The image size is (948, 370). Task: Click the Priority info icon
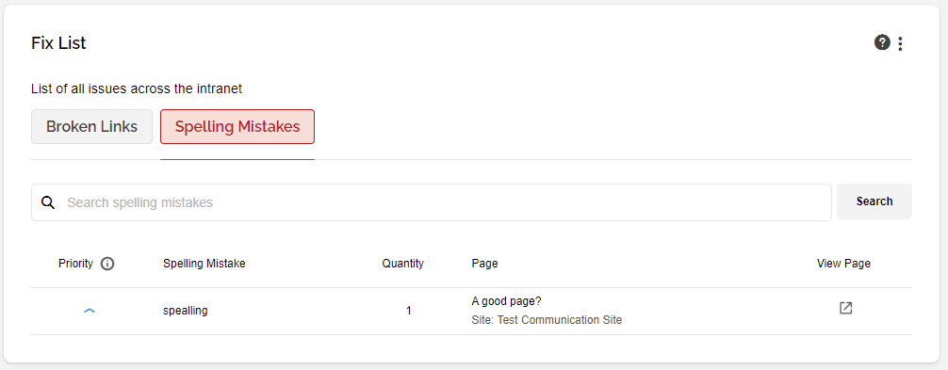(x=107, y=264)
